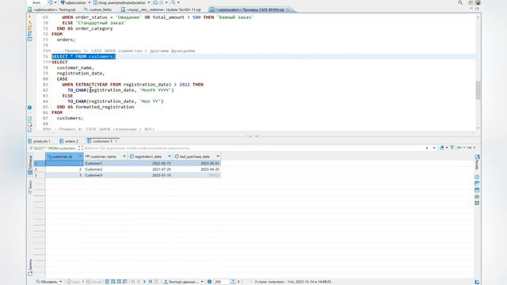Screen dimensions: 507x285
Task: Click the Cancel button in the results toolbar
Action: coord(93,282)
